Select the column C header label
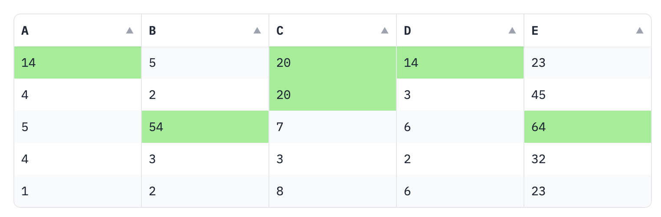The width and height of the screenshot is (661, 217). (x=280, y=31)
